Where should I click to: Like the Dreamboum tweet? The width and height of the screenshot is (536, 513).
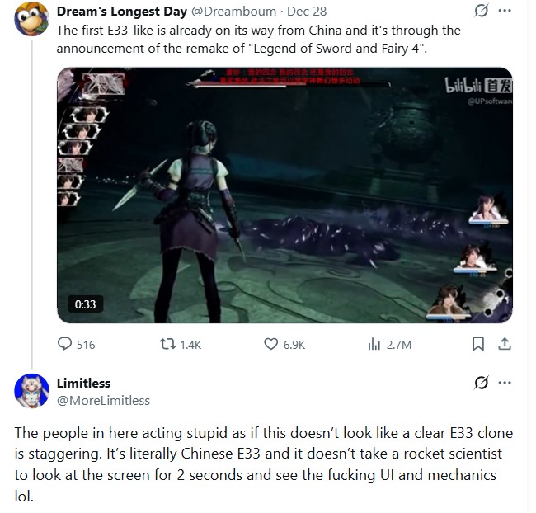tap(284, 344)
